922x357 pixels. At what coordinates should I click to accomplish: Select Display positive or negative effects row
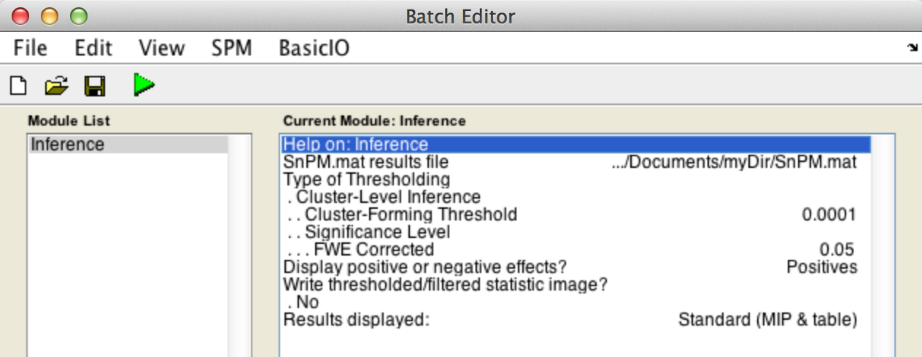[x=425, y=267]
